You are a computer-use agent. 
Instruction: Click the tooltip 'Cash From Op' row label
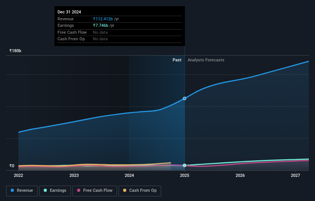tap(71, 39)
